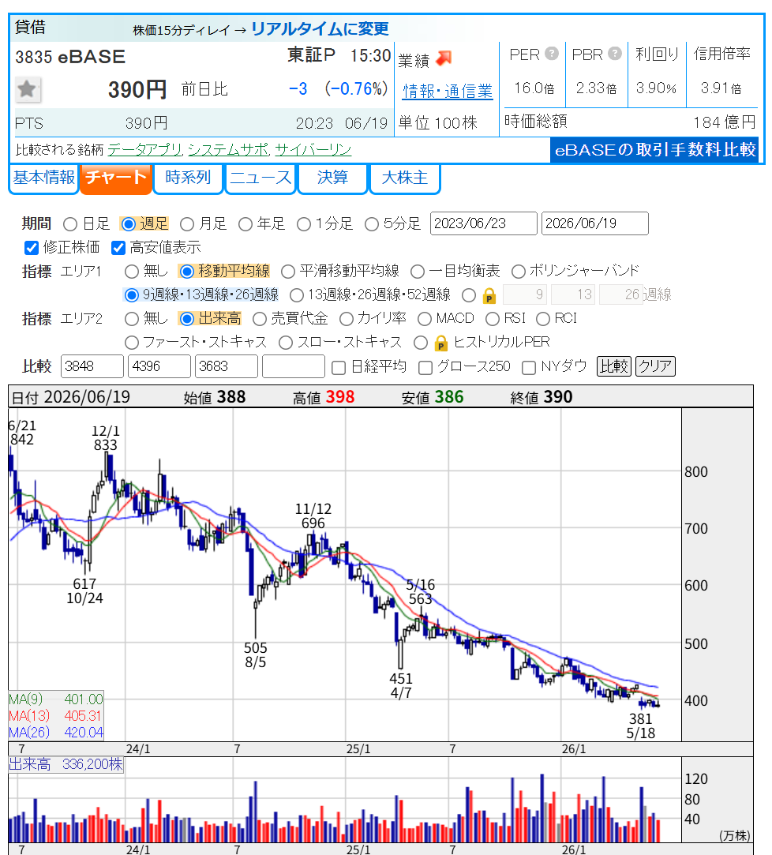Select the 5分足 period radio button

pyautogui.click(x=371, y=224)
